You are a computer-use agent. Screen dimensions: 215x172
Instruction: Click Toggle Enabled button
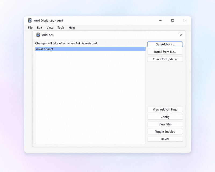tap(165, 132)
